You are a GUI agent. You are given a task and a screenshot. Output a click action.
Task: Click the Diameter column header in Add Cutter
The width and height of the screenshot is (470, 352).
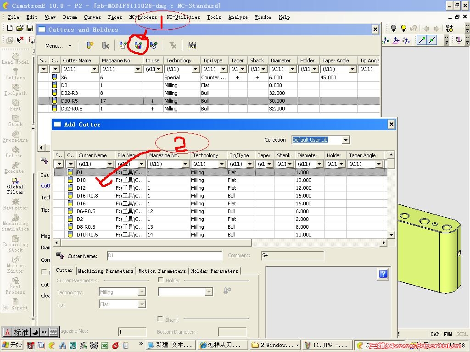[310, 155]
